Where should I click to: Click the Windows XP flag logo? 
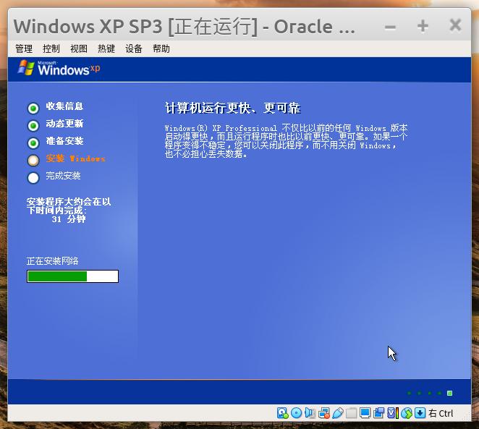[26, 67]
